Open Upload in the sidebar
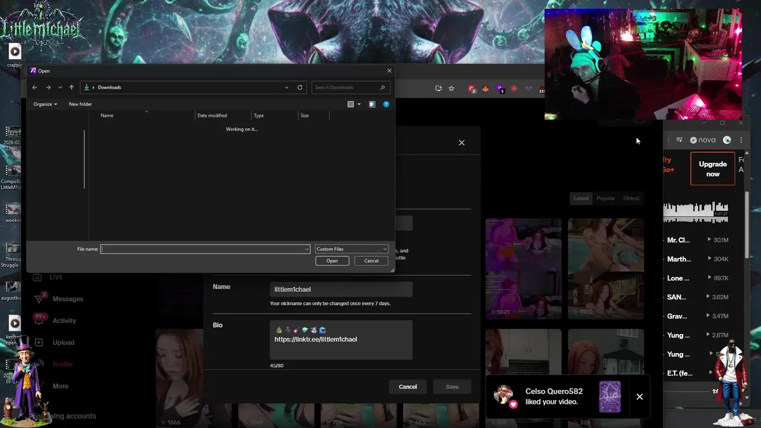The image size is (761, 428). point(62,342)
